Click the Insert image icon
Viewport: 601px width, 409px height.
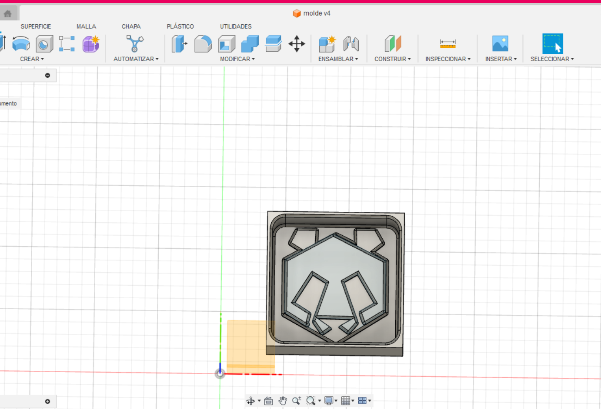tap(500, 44)
